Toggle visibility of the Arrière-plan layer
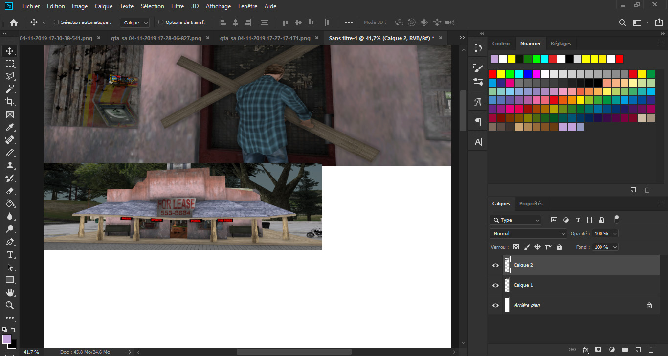The image size is (668, 356). (495, 305)
